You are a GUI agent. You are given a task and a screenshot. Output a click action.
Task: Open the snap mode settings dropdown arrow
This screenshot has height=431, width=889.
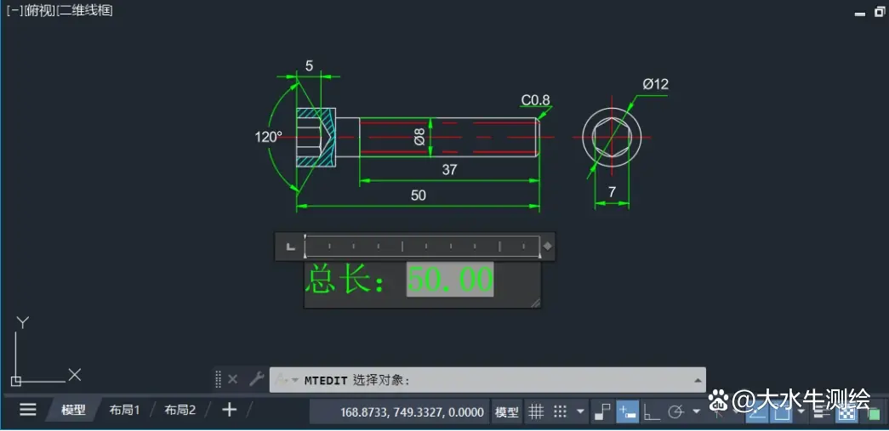[579, 411]
